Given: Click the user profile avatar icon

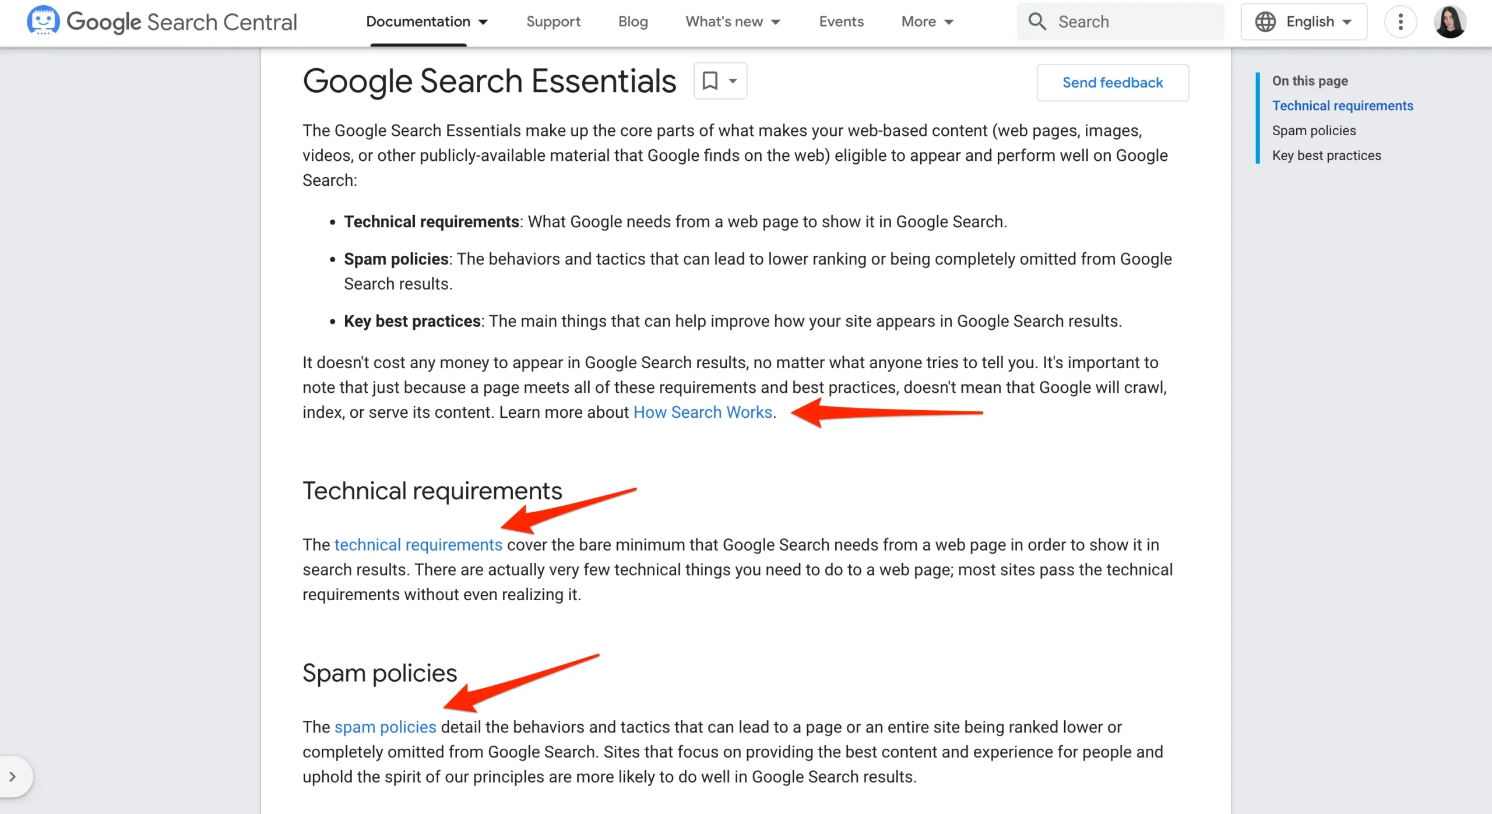Looking at the screenshot, I should [x=1451, y=21].
